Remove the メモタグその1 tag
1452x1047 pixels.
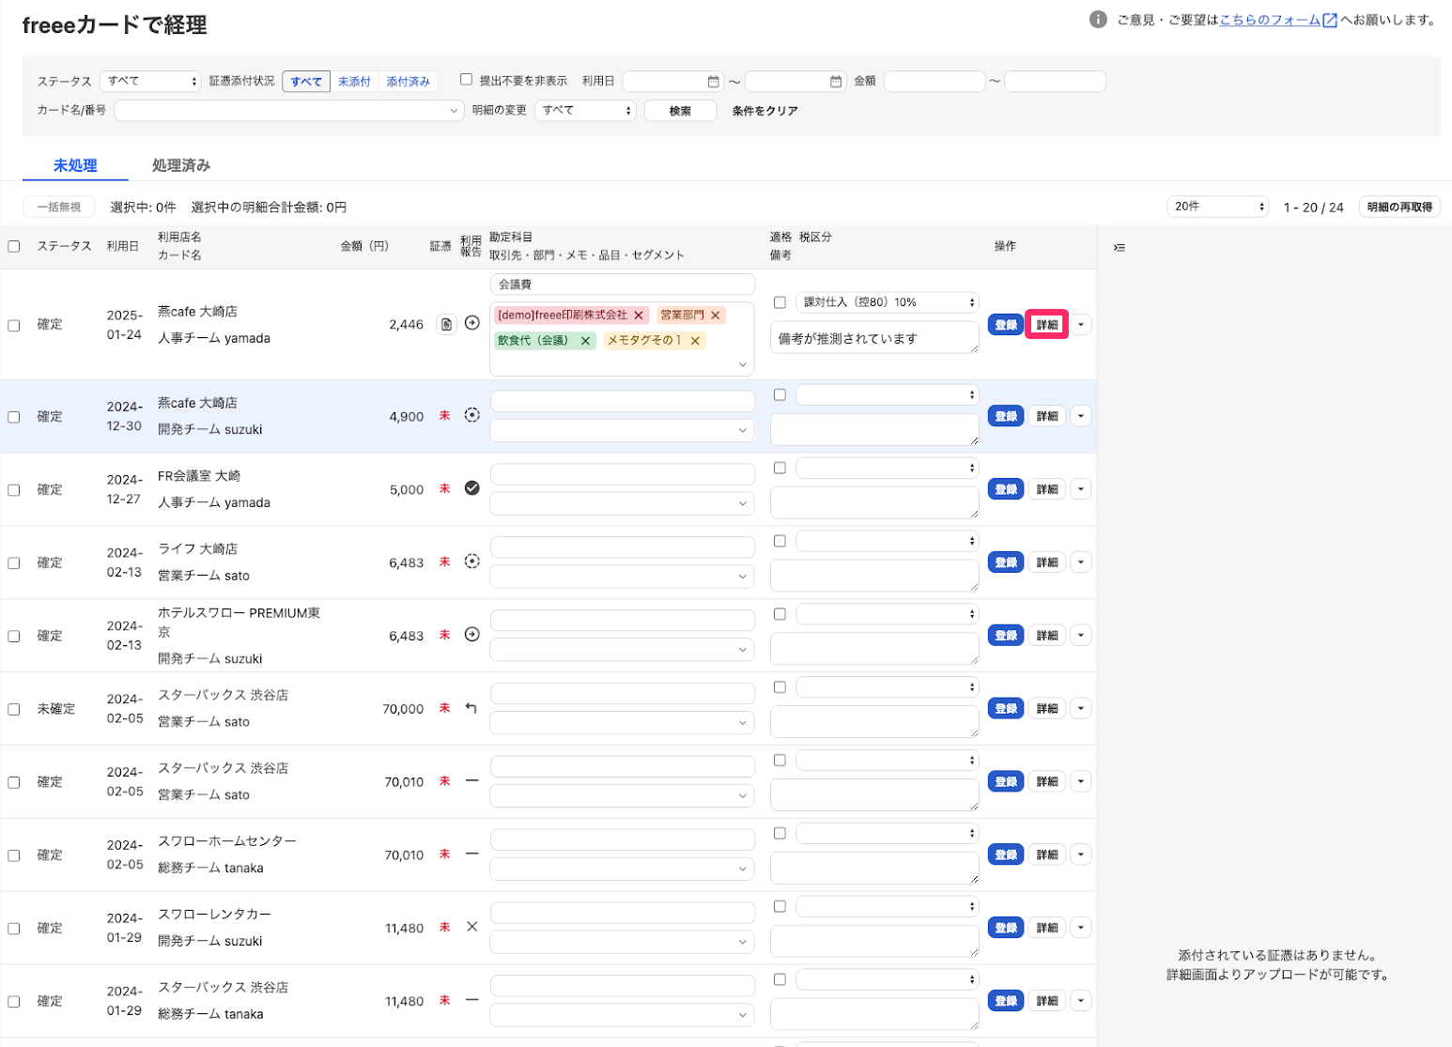click(695, 341)
